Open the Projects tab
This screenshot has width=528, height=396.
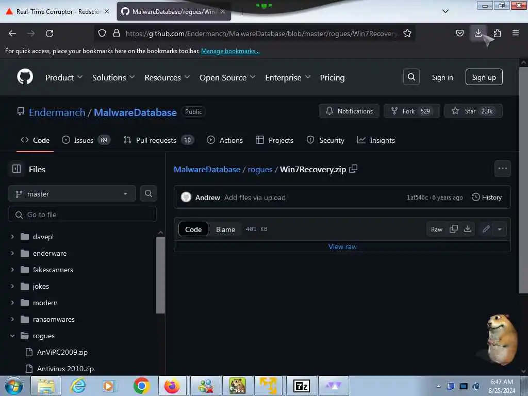[274, 140]
